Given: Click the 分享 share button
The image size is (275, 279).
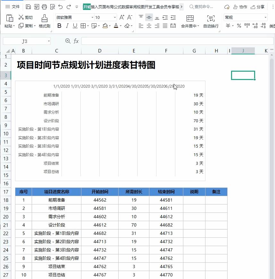Looking at the screenshot, I should click(260, 7).
